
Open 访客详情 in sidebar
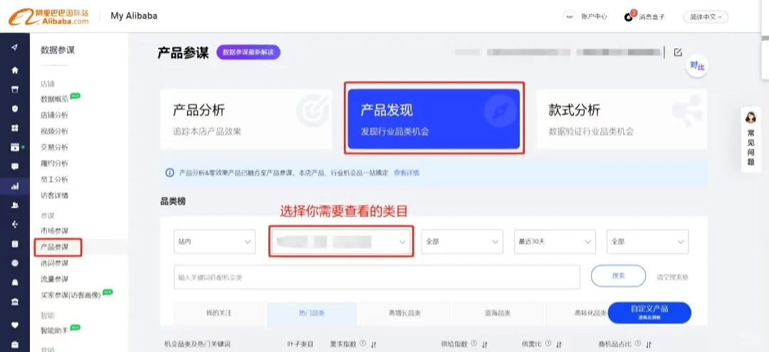[x=54, y=196]
